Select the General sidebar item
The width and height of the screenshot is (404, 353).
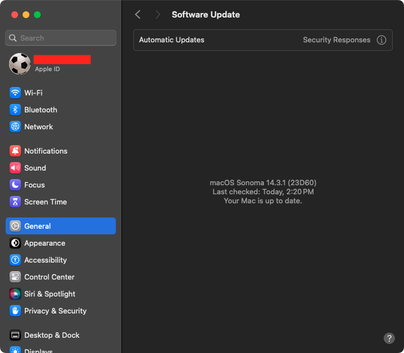tap(60, 226)
